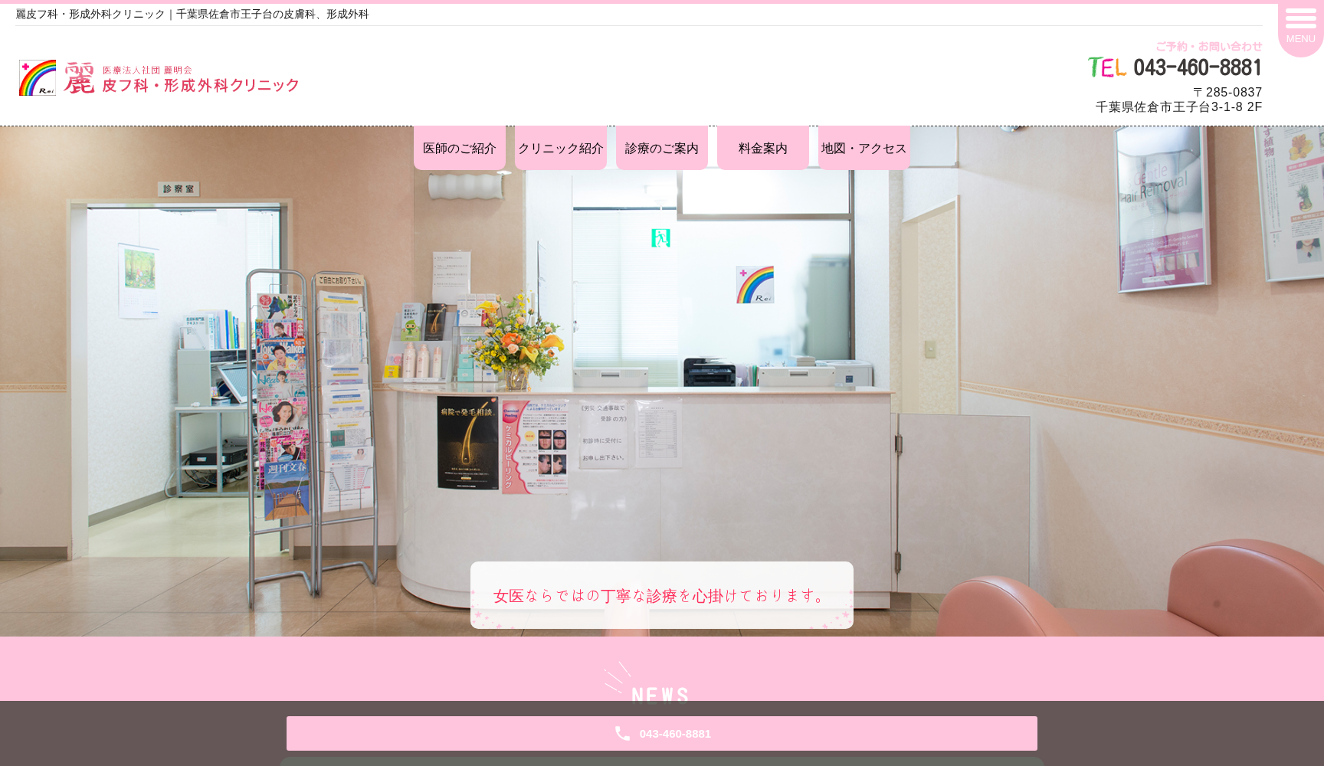Open the クリニック紹介 navigation item

[x=560, y=148]
